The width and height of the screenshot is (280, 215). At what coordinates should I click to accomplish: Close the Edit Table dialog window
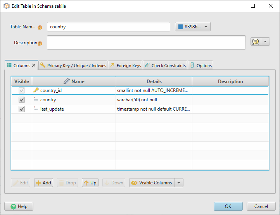click(271, 6)
